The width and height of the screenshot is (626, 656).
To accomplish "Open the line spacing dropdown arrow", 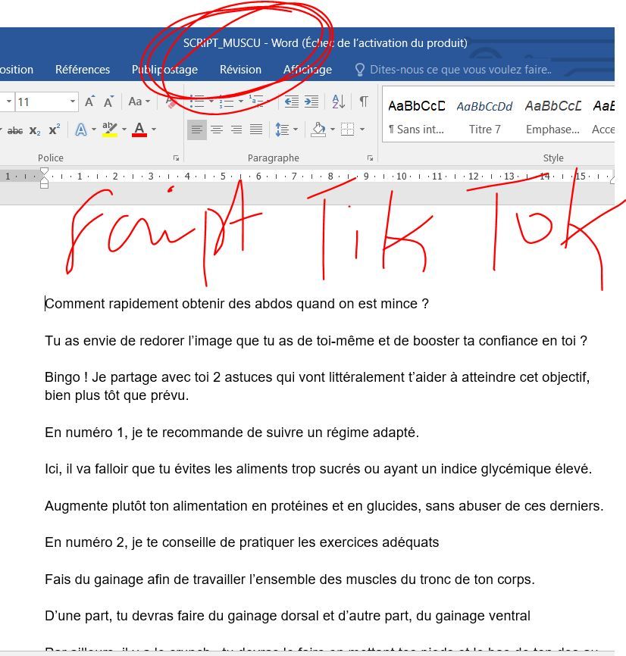I will [296, 130].
